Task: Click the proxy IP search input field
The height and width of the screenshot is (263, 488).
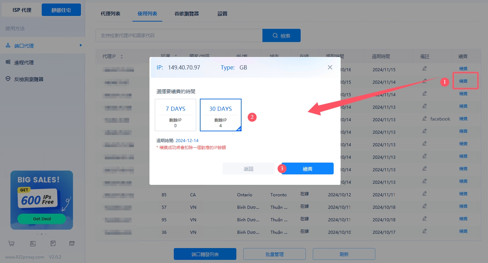Action: point(179,35)
